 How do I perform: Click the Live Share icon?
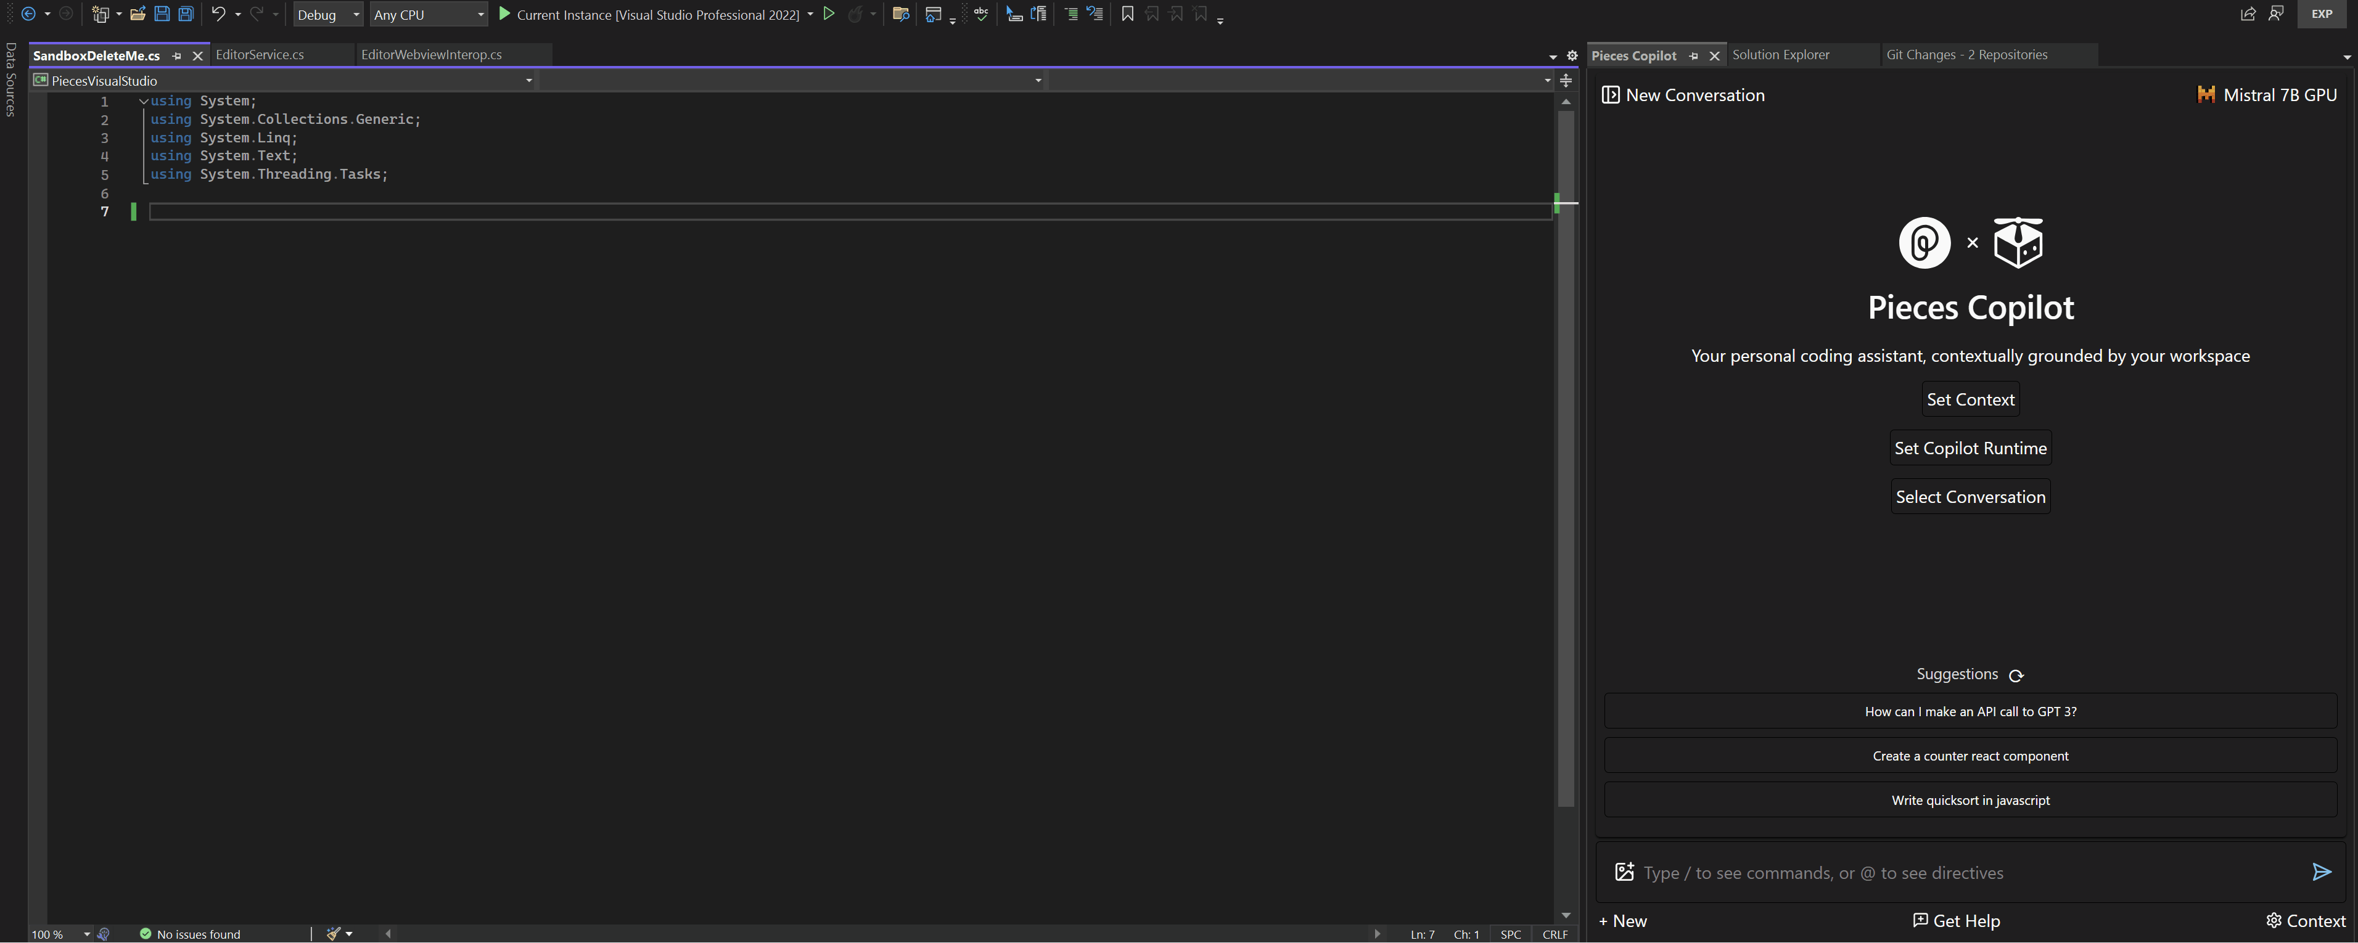2247,14
